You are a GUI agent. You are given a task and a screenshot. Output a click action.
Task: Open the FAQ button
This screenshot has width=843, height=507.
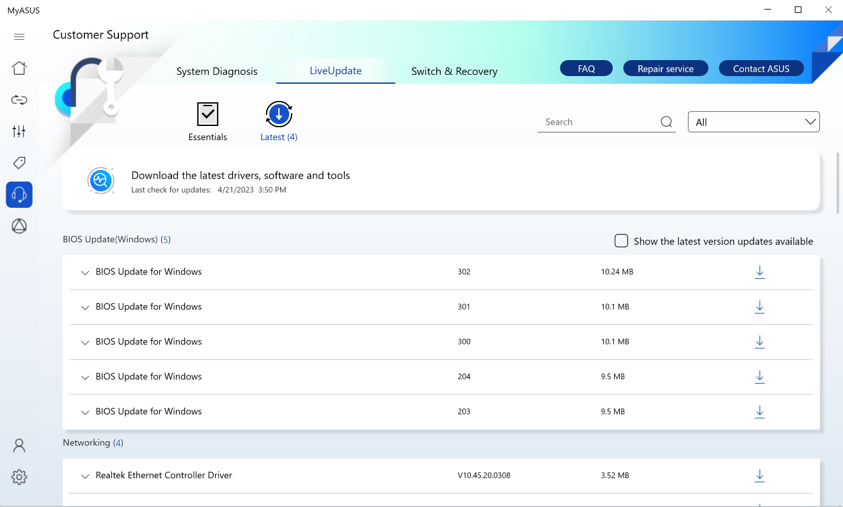(x=587, y=68)
